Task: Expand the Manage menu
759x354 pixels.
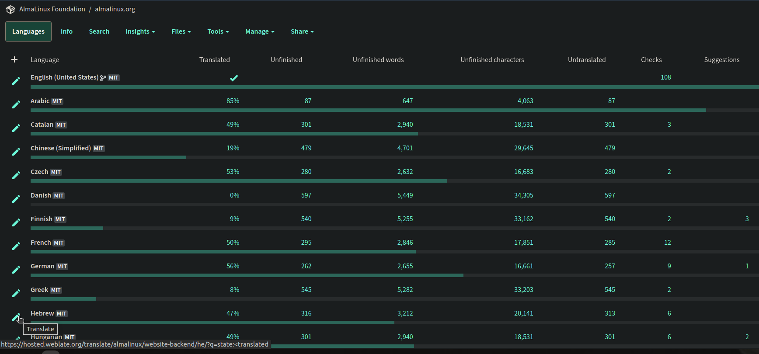Action: tap(260, 31)
